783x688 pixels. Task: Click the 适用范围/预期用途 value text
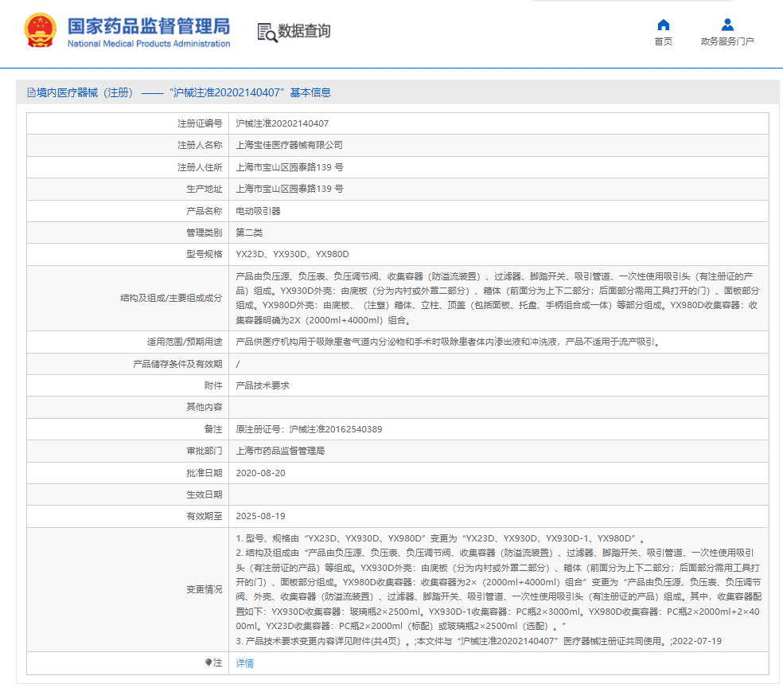point(449,342)
